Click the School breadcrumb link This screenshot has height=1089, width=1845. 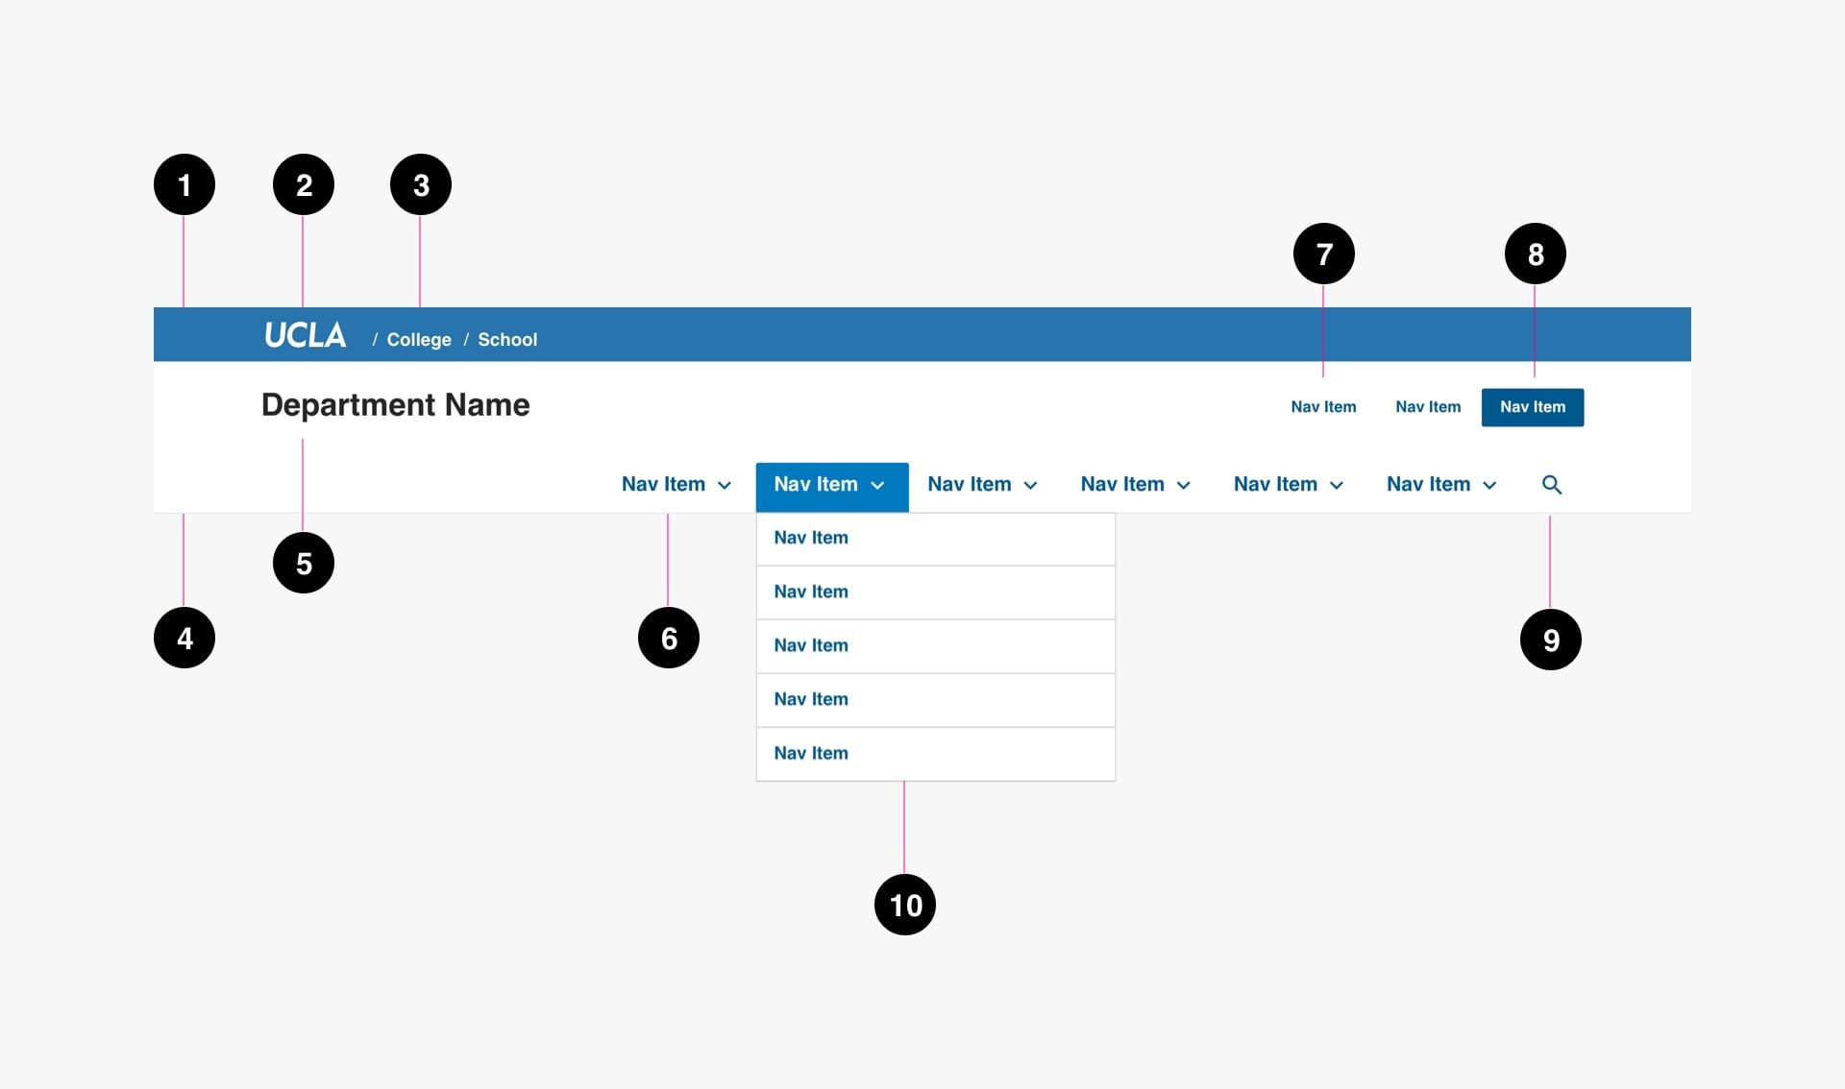(507, 340)
